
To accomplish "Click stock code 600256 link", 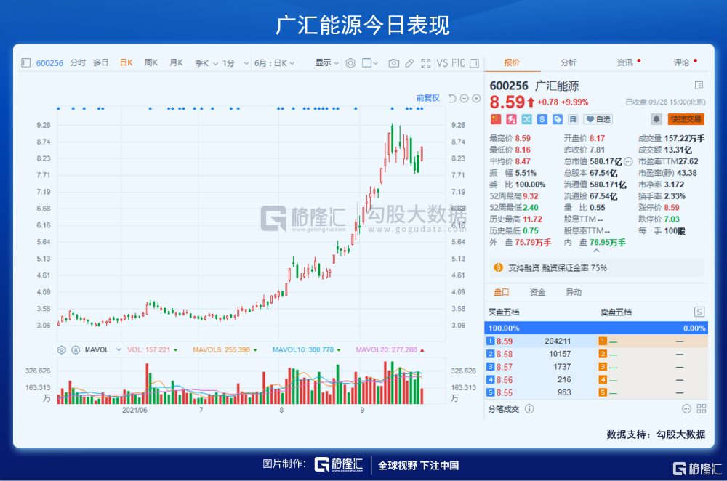I will click(49, 63).
